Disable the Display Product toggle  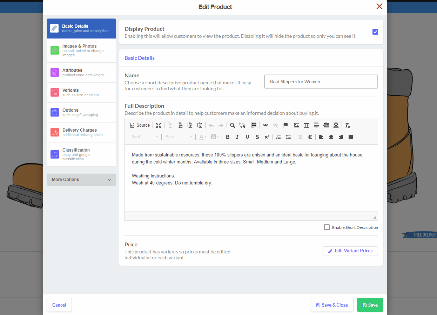coord(375,32)
